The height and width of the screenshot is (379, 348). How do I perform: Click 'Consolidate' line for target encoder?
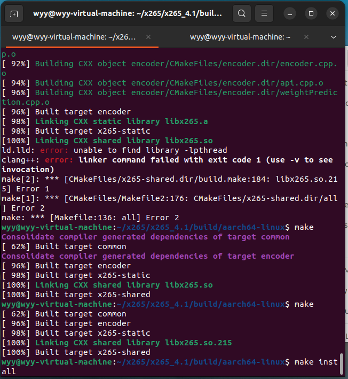(x=147, y=256)
